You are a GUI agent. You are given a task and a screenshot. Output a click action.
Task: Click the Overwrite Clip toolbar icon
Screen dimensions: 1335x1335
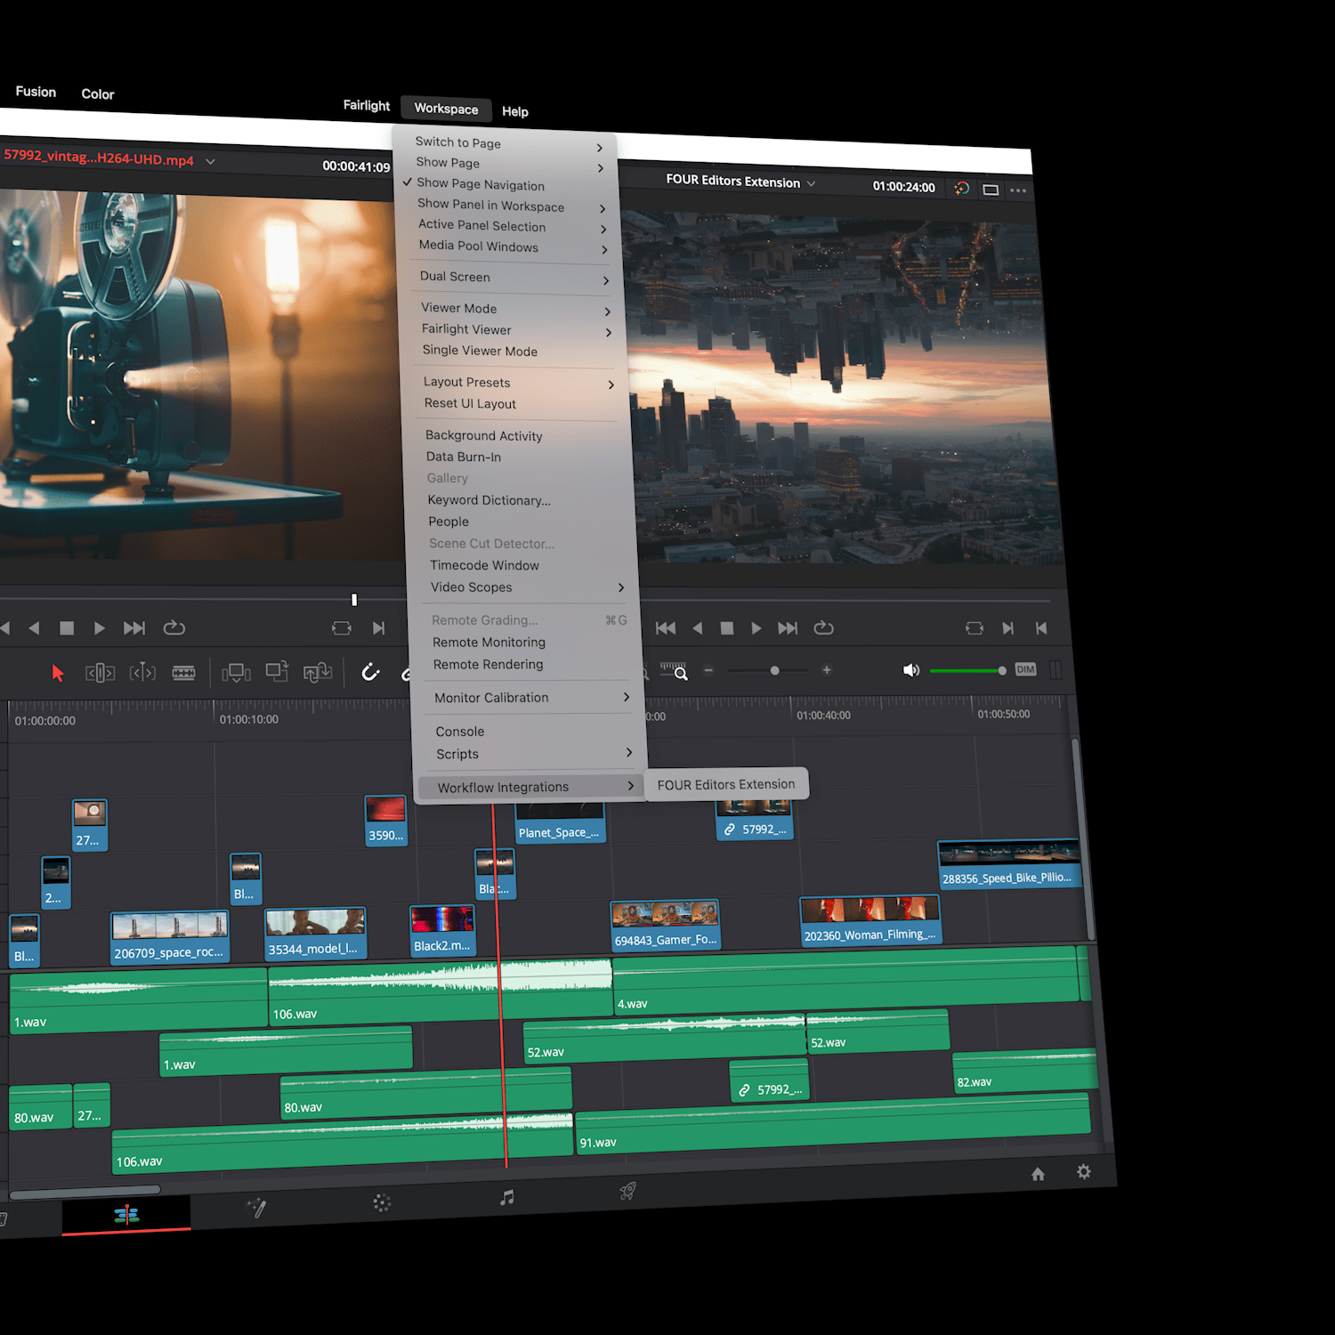(x=277, y=672)
